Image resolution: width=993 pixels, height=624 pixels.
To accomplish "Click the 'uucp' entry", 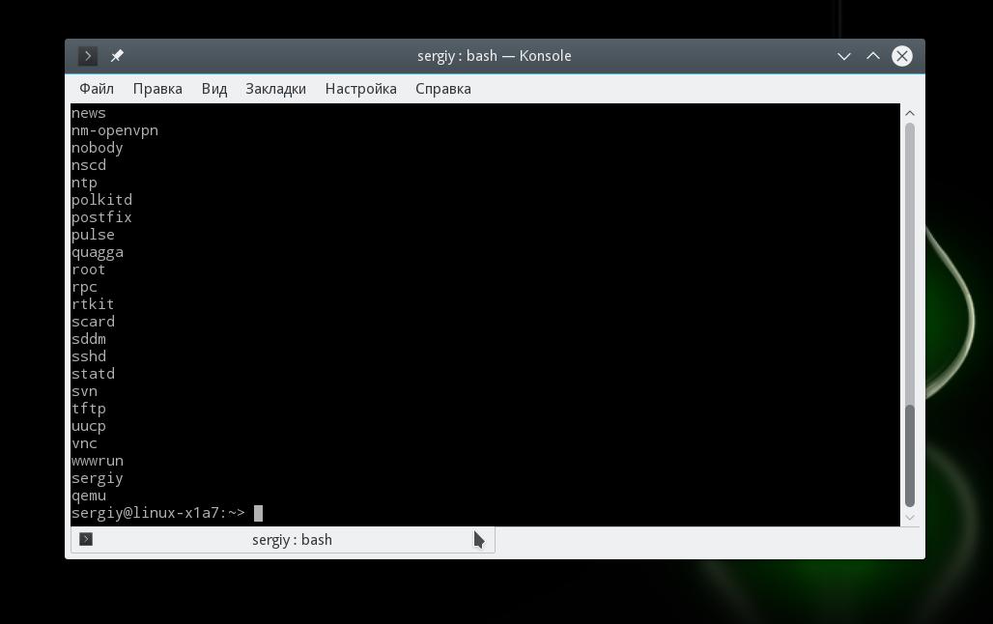I will tap(89, 427).
